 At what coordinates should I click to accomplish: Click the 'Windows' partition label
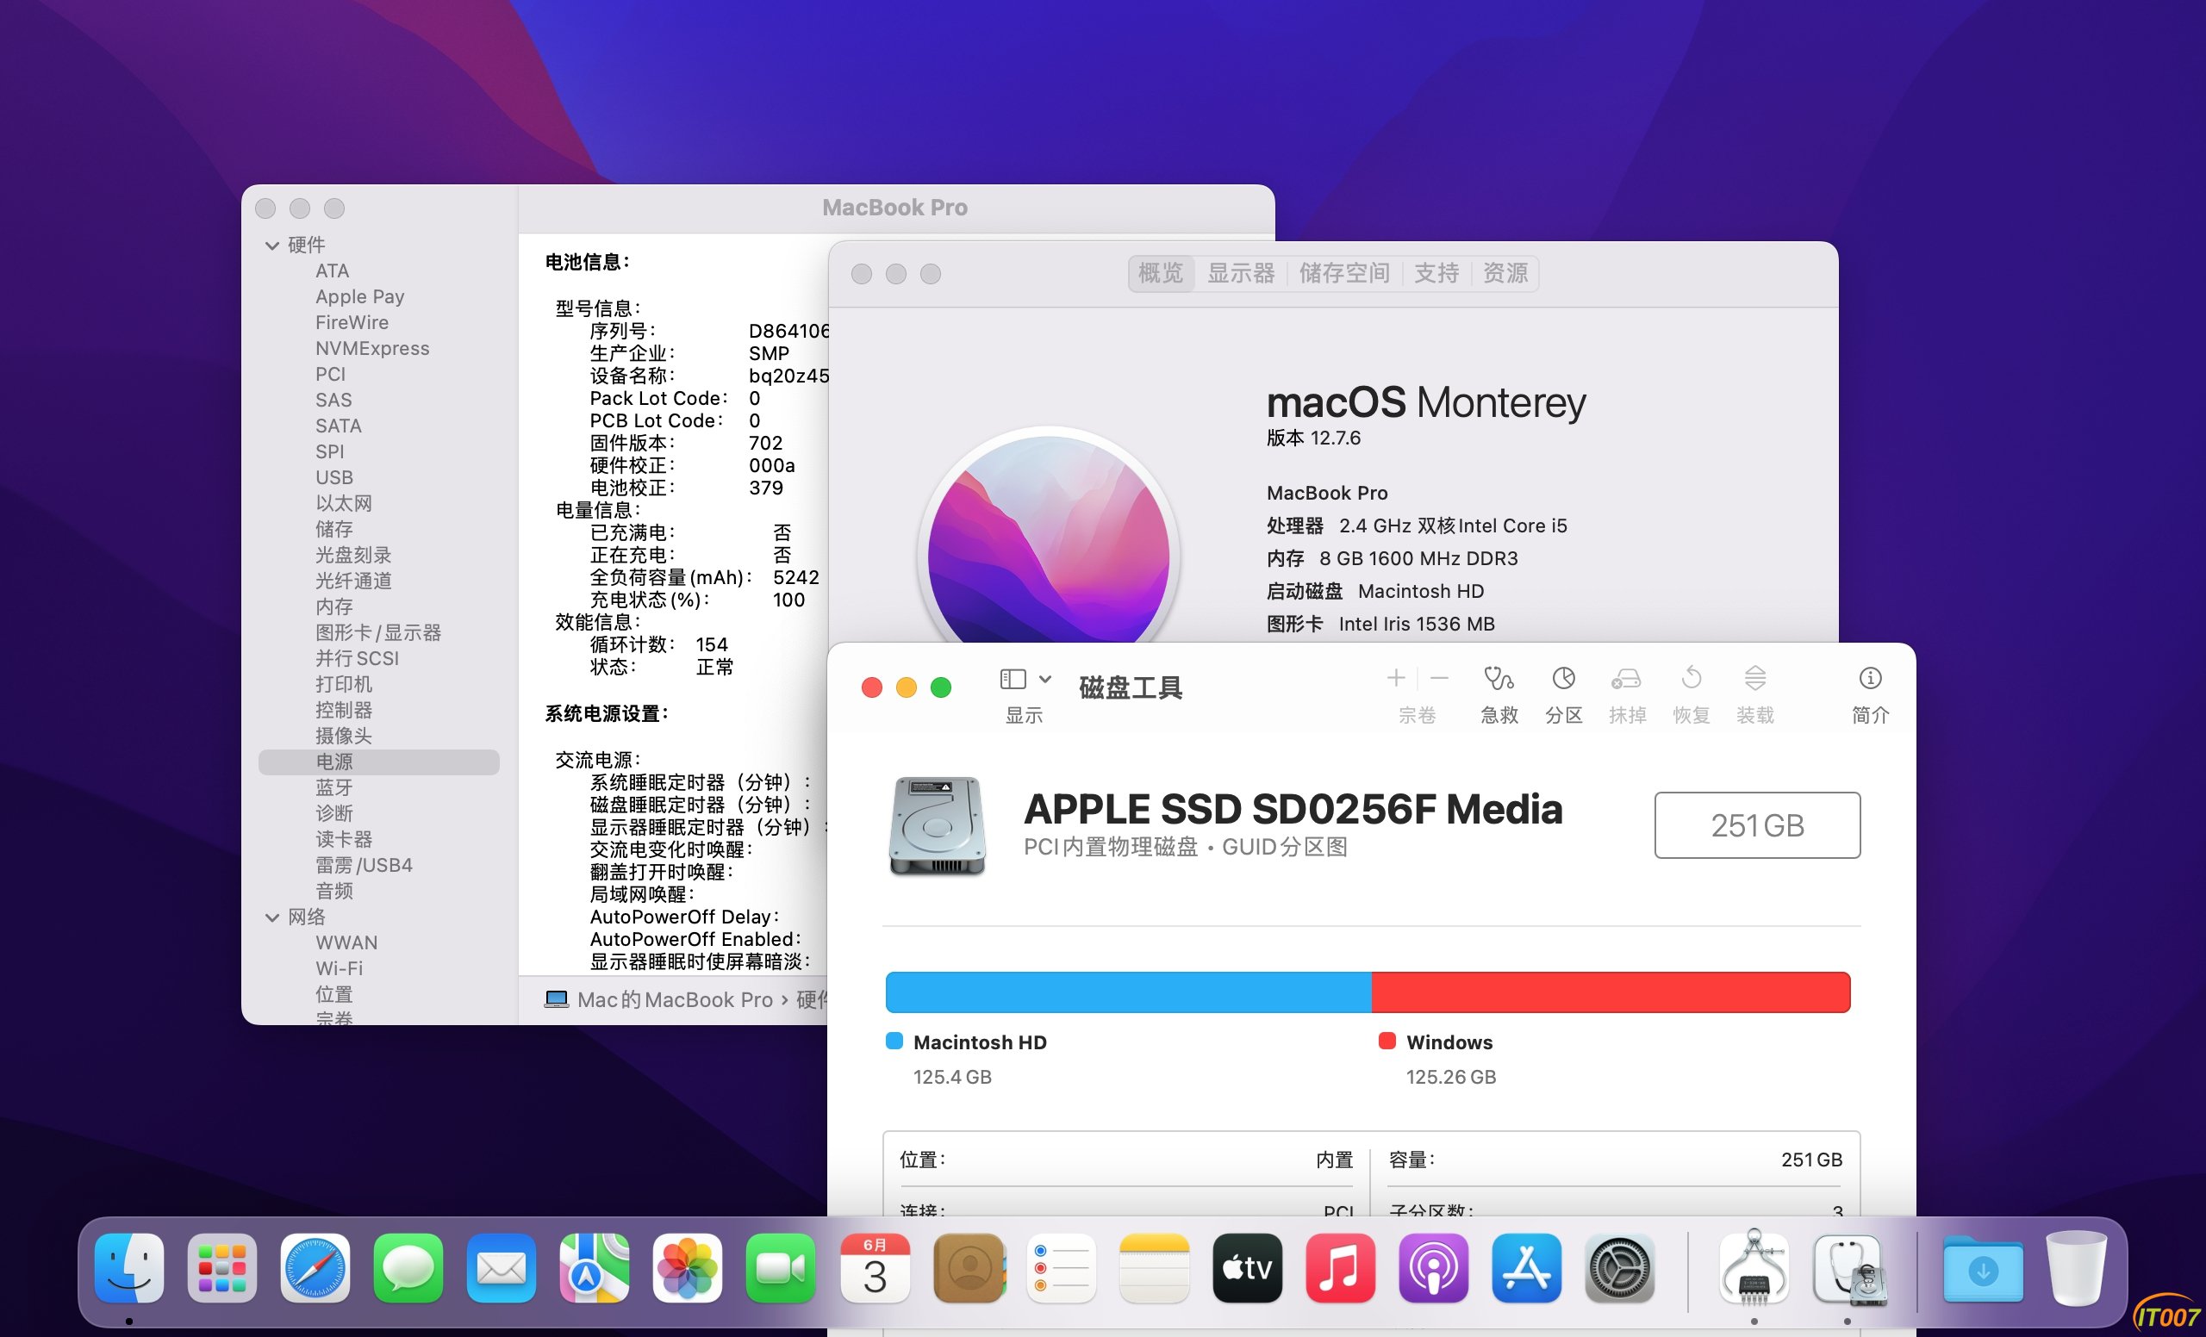tap(1449, 1042)
